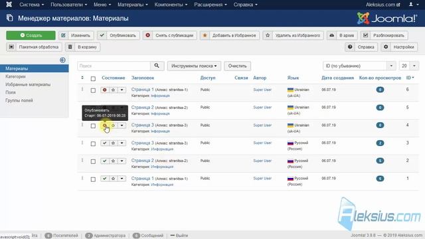Image resolution: width=425 pixels, height=239 pixels.
Task: Click the Очистить button
Action: click(x=238, y=66)
